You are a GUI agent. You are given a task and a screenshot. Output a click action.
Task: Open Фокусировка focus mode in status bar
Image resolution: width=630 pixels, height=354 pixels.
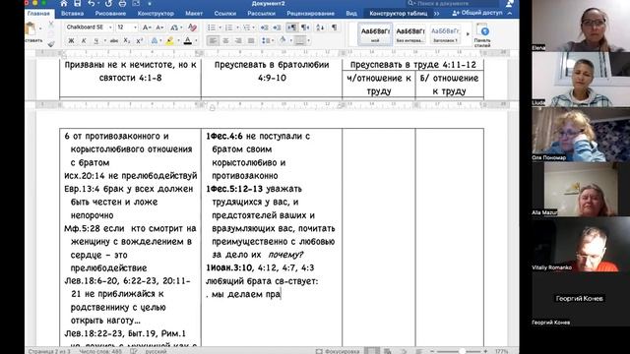[337, 351]
